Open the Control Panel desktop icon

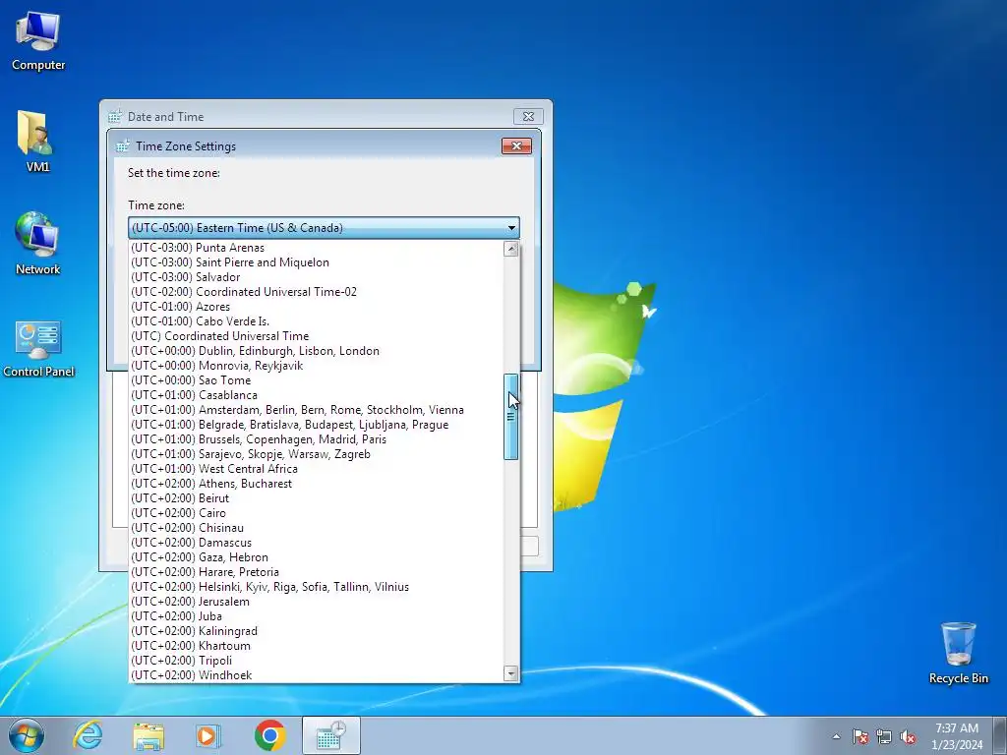coord(38,348)
